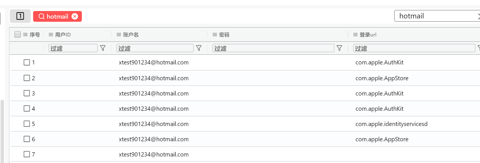The image size is (480, 163).
Task: Click the left vertical scrollbar
Action: click(x=2, y=131)
